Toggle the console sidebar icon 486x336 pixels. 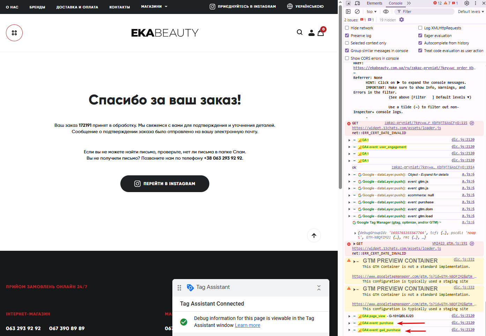click(348, 12)
